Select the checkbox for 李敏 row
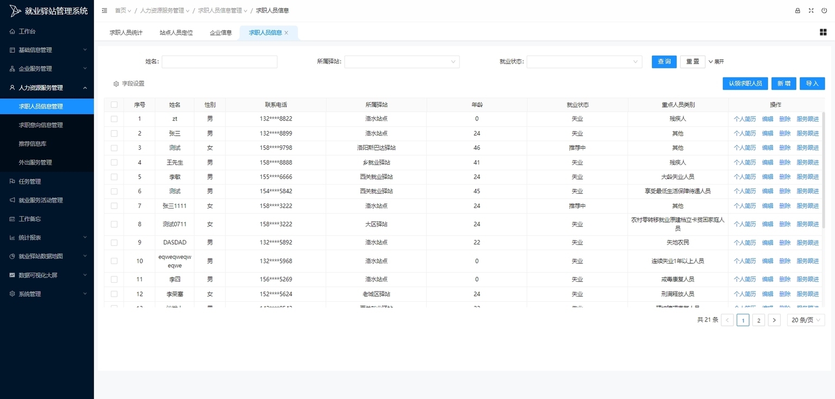This screenshot has width=835, height=399. click(x=114, y=177)
